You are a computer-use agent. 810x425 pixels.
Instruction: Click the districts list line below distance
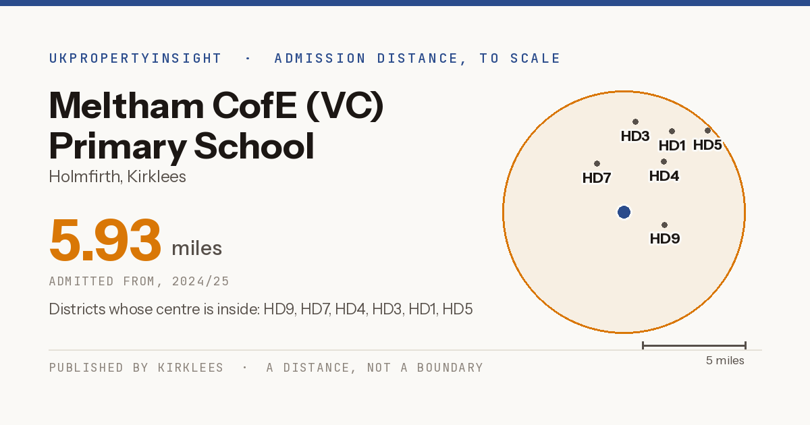261,310
